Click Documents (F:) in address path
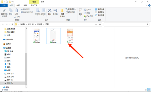Viewport: 151px width, 92px height. click(31, 24)
